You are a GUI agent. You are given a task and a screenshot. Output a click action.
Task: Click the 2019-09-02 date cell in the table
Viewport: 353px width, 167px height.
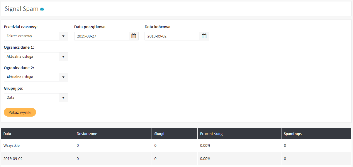13,159
